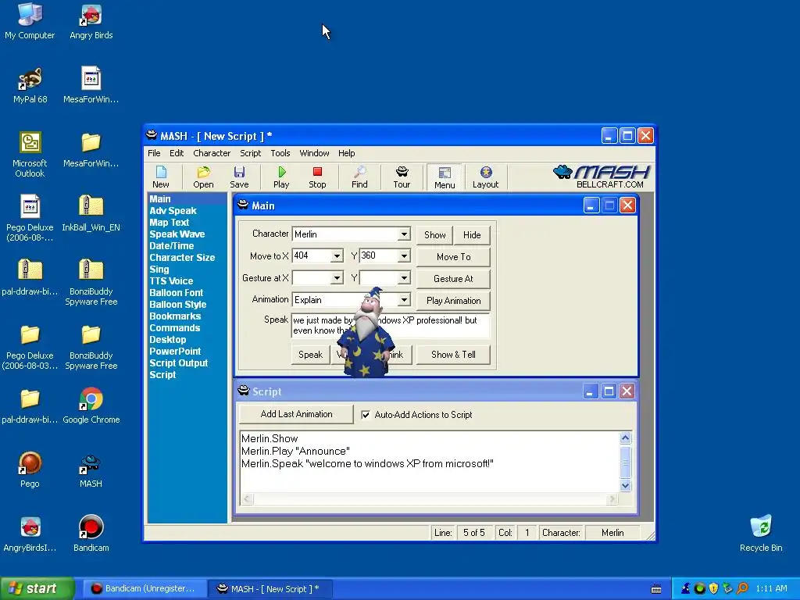800x600 pixels.
Task: Click the script editor scroll up arrow
Action: 626,437
